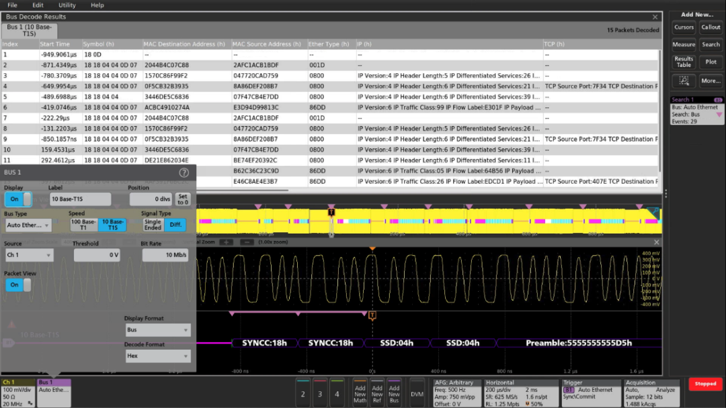Close the Bus Decode Results table
This screenshot has width=726, height=408.
[x=655, y=17]
